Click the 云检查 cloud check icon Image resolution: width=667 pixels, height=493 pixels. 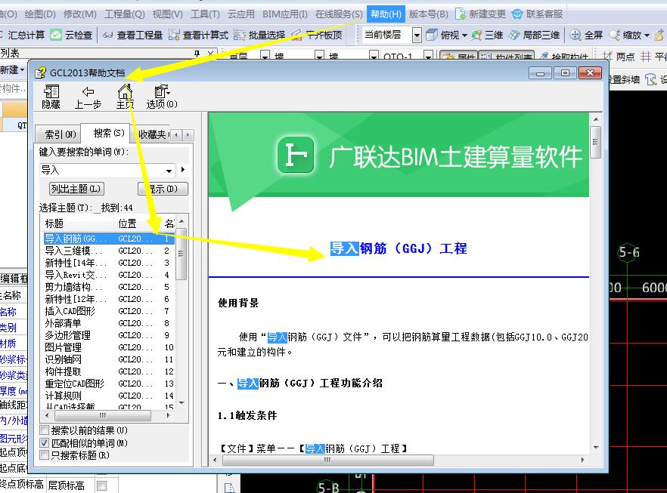[71, 35]
